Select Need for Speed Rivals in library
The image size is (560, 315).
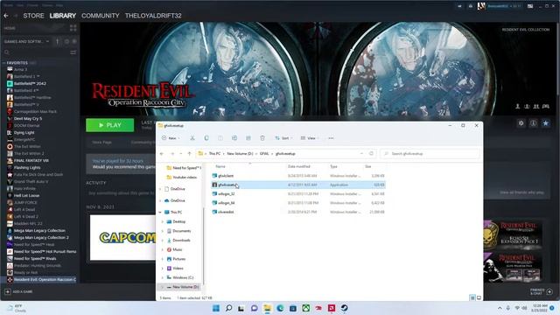(35, 259)
